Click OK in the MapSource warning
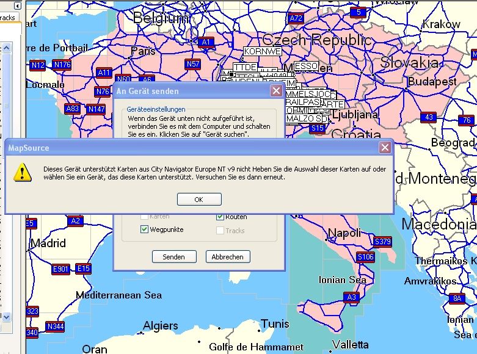477x354 pixels. tap(198, 200)
